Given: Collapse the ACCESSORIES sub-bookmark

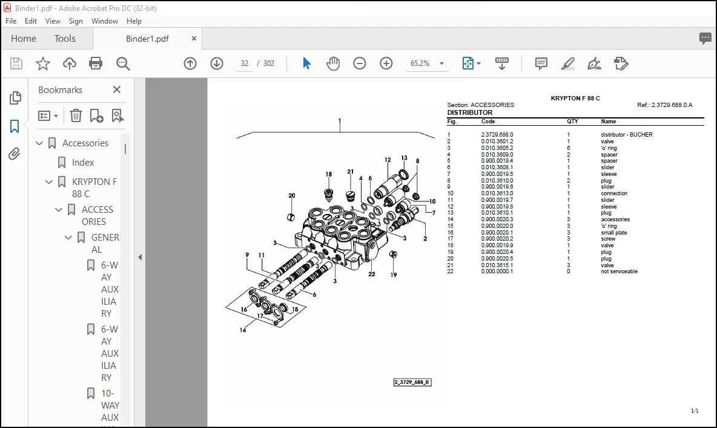Looking at the screenshot, I should (x=59, y=210).
